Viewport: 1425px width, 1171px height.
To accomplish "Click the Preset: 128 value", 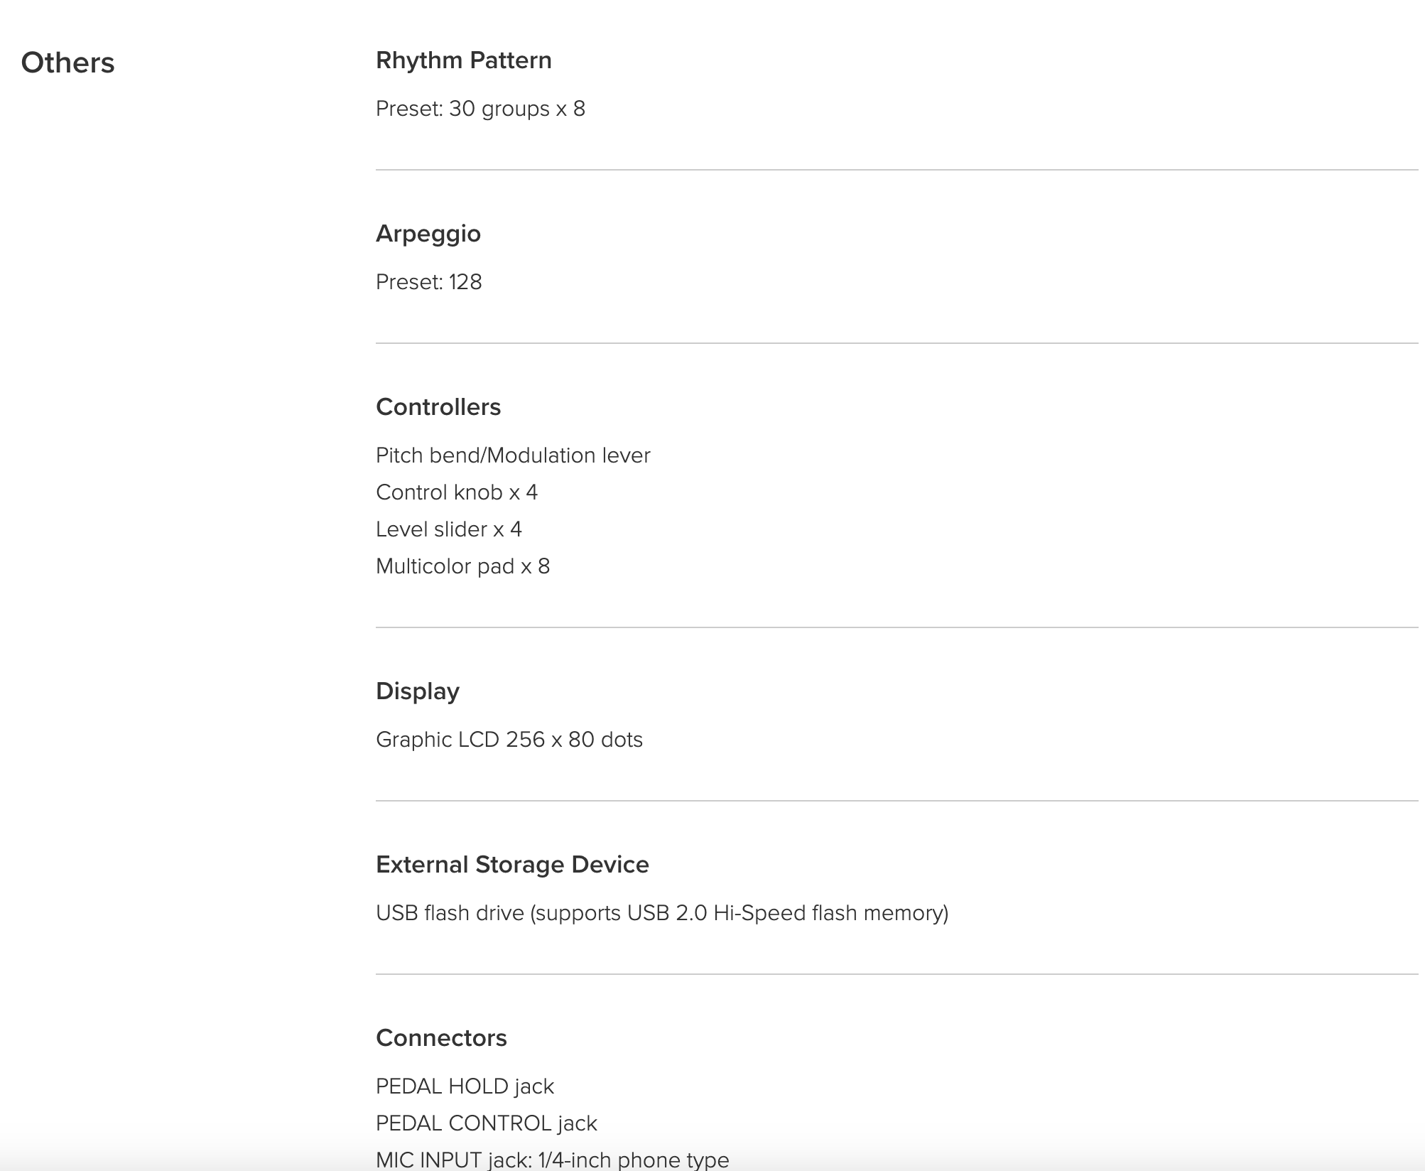I will 428,282.
